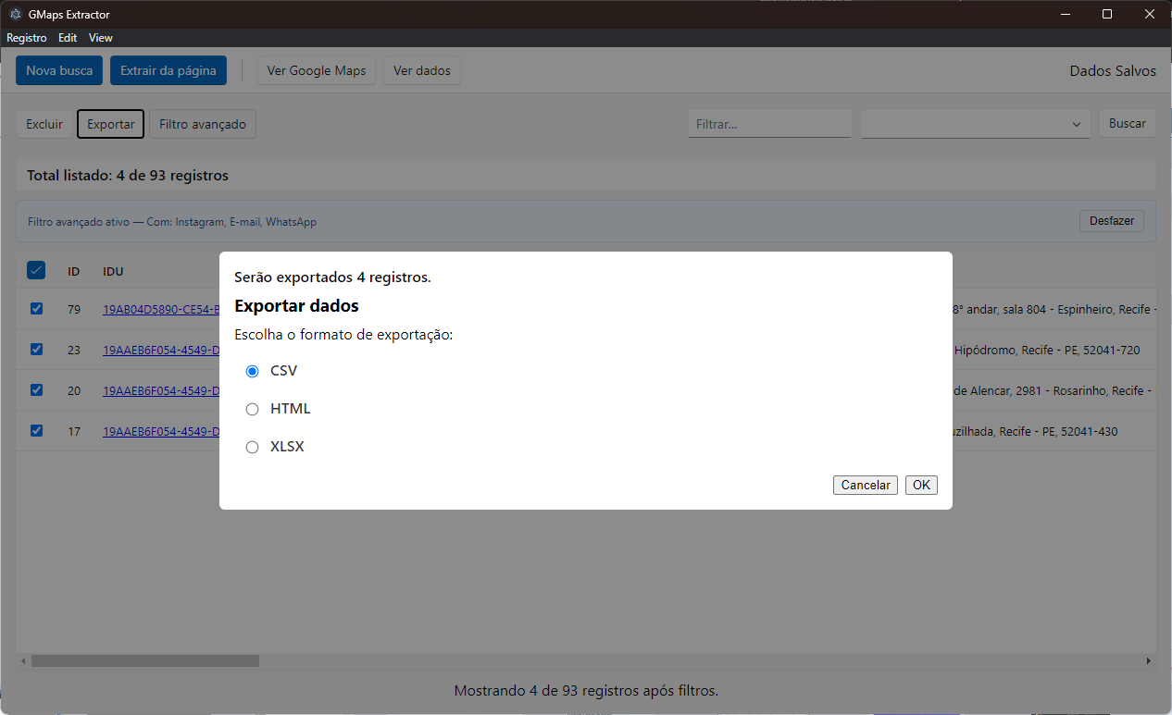
Task: Open the Registro menu
Action: coord(27,38)
